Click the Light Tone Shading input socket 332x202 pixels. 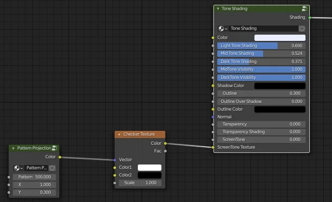tap(213, 46)
